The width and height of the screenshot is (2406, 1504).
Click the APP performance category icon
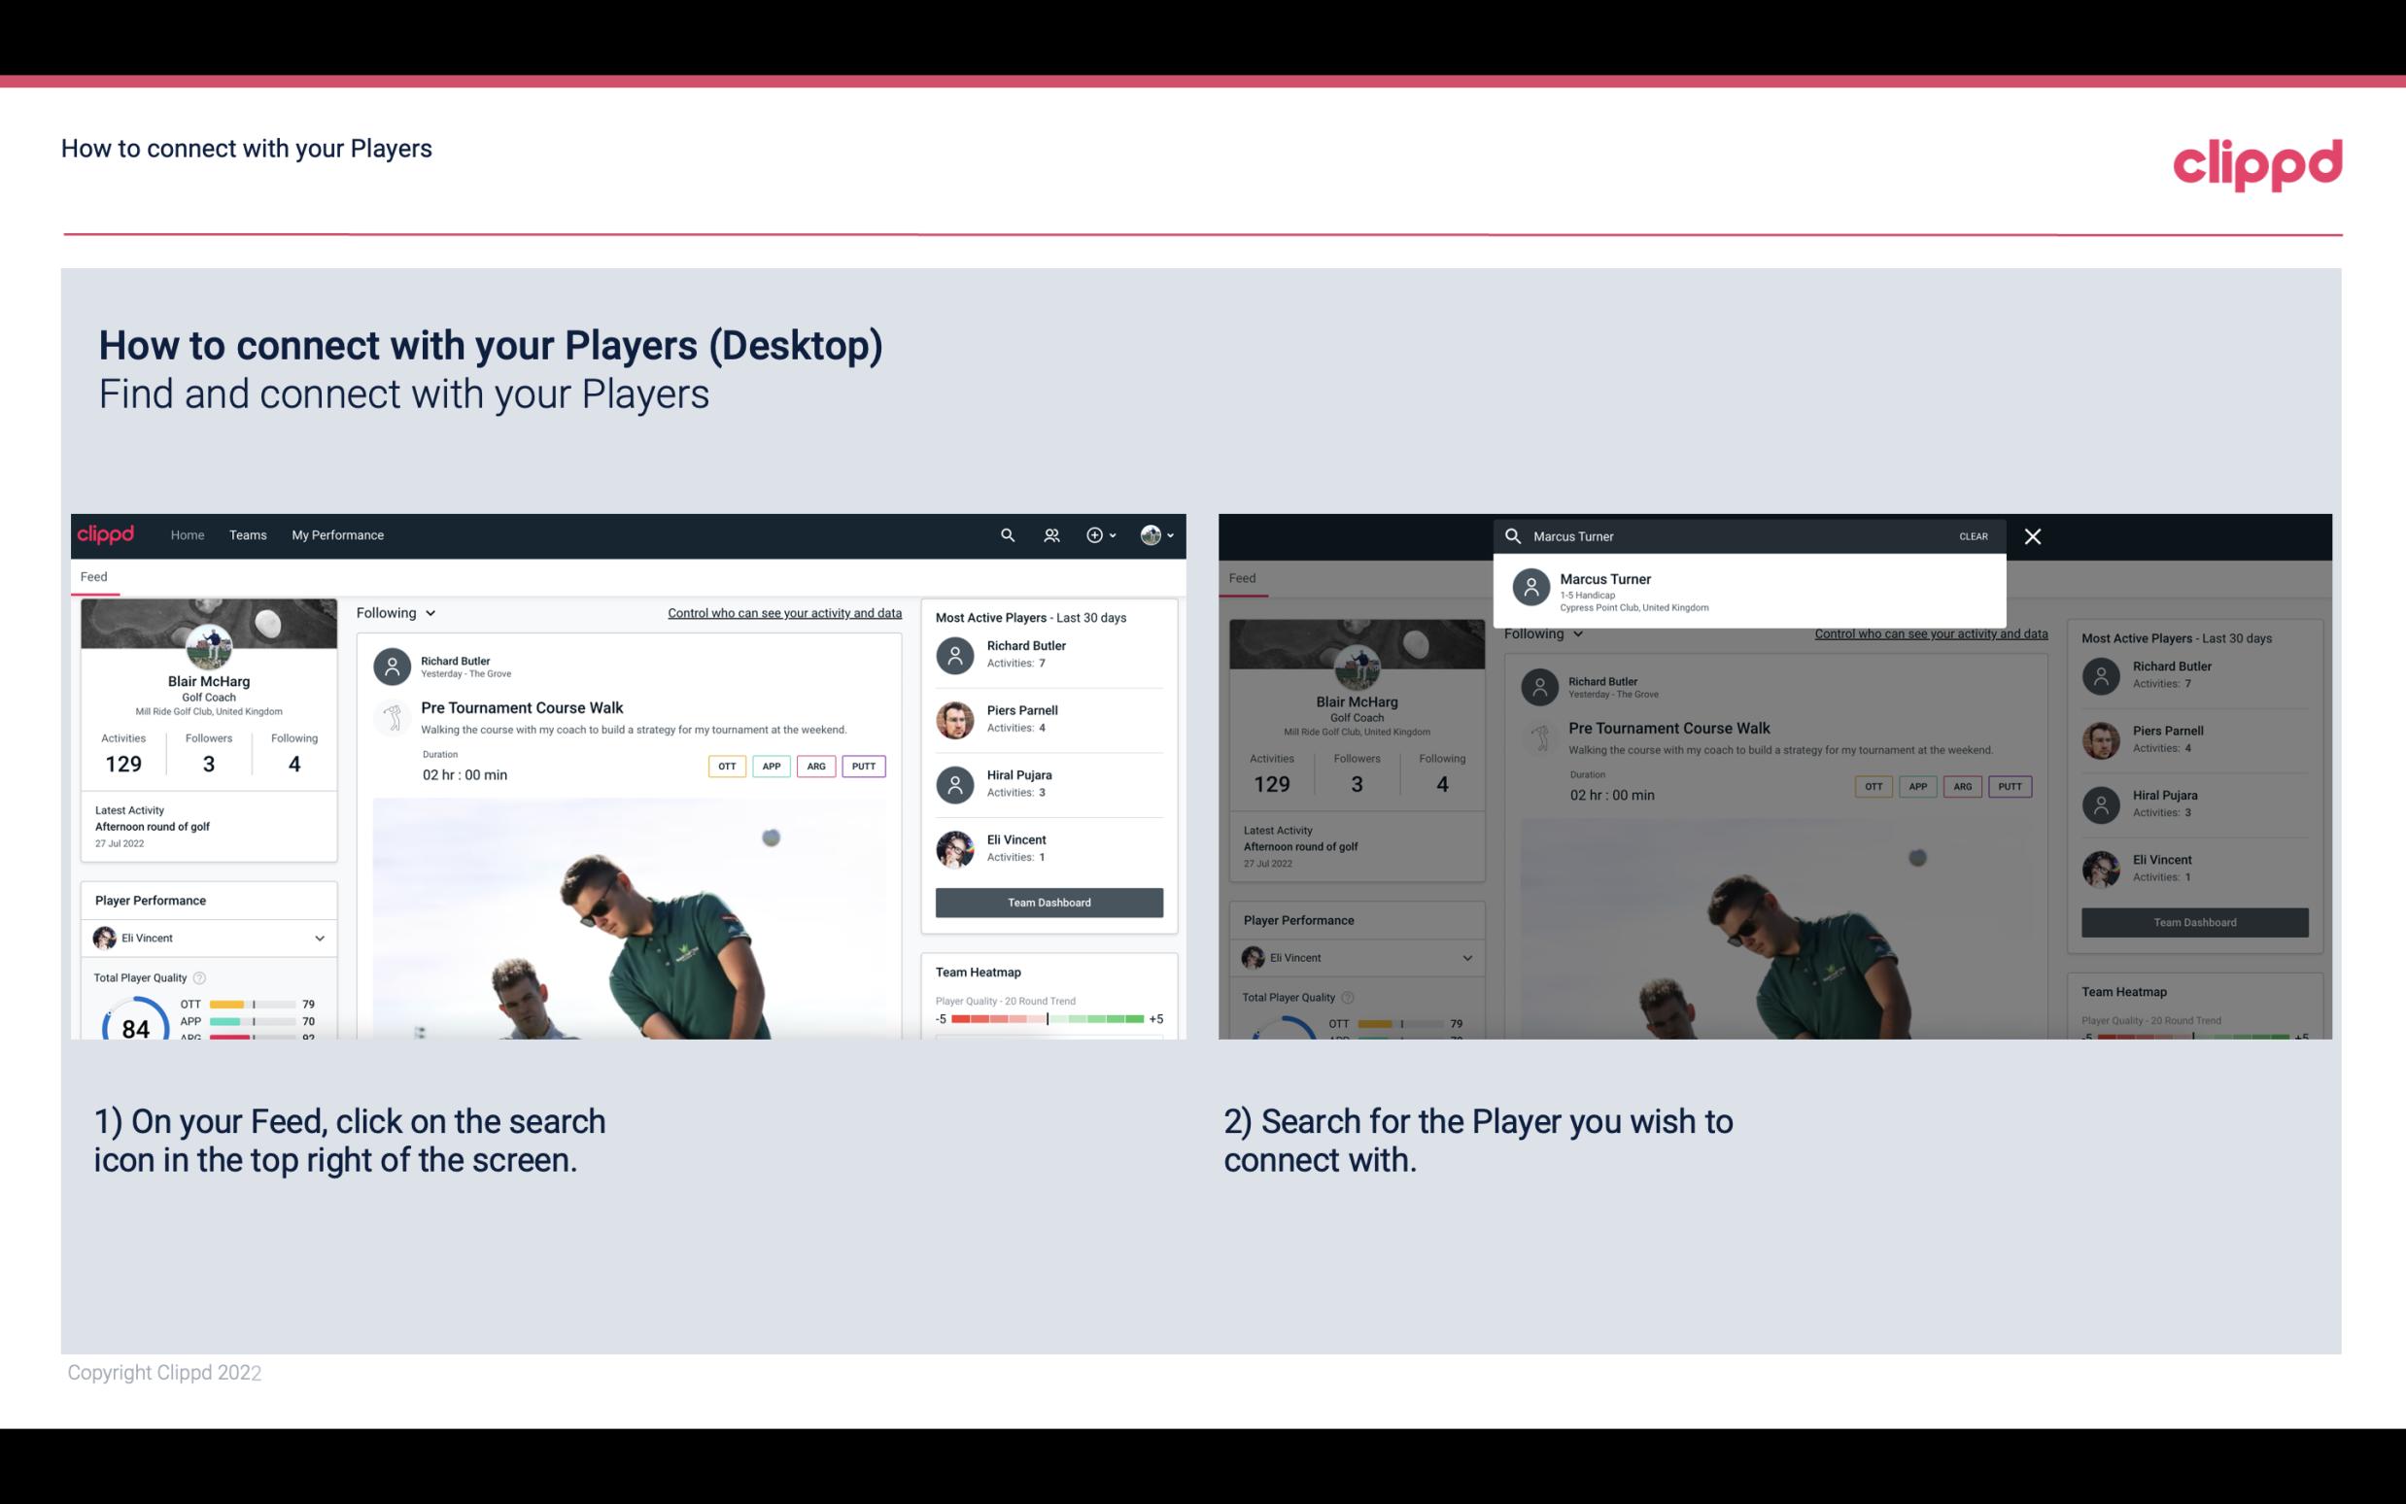point(769,766)
